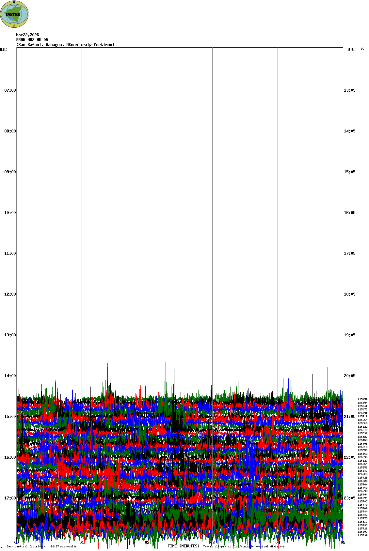Image resolution: width=369 pixels, height=551 pixels.
Task: Click the Mar22,2026 date label
Action: 27,35
